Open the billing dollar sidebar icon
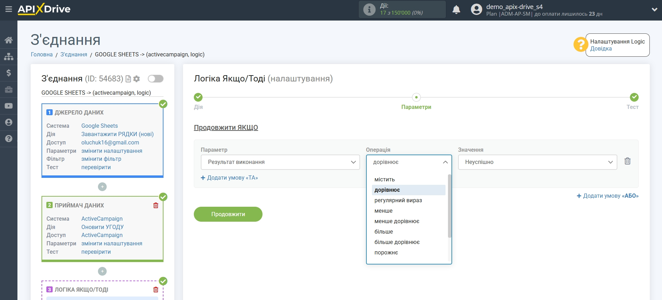Screen dimensions: 662x300 9,73
